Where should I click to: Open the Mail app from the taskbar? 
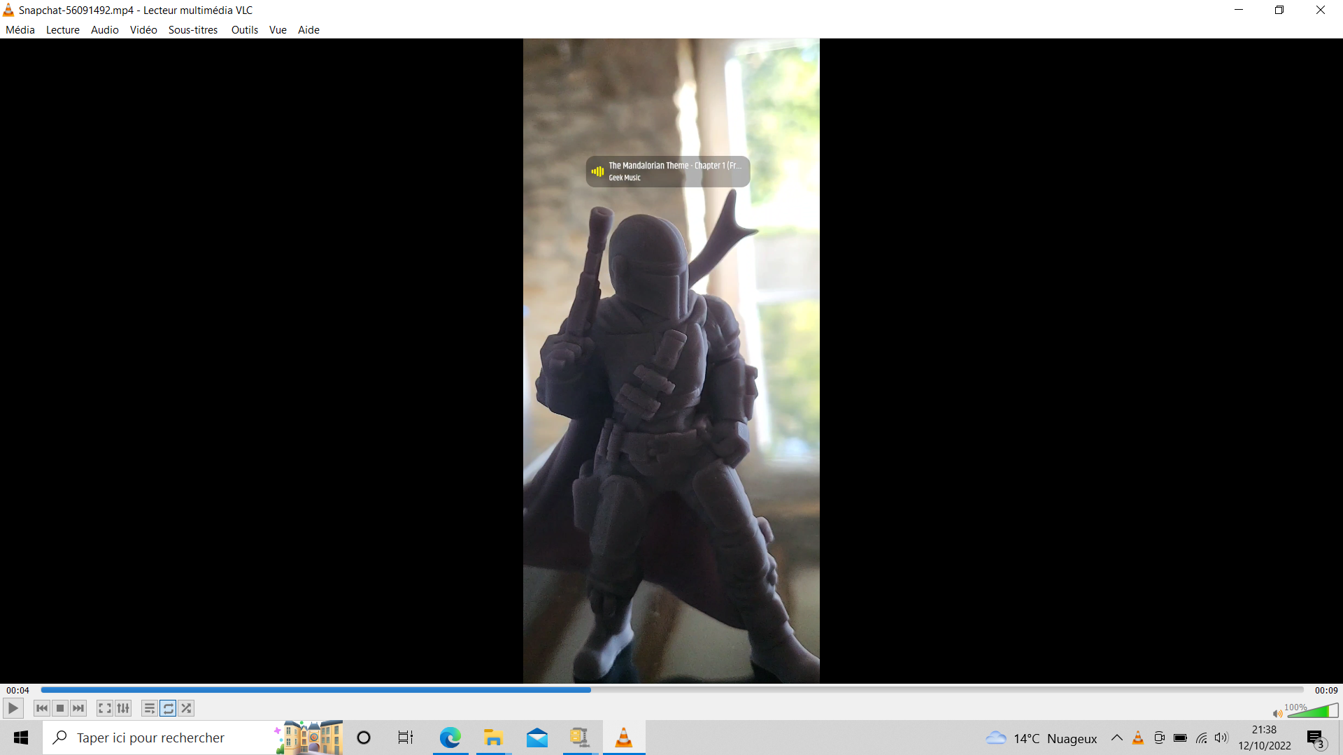click(x=537, y=738)
